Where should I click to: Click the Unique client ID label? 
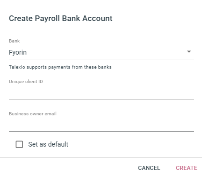[x=26, y=82]
